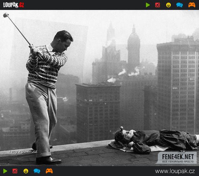
Task: Open the red Instagram-style photo icon in header
Action: point(158,5)
